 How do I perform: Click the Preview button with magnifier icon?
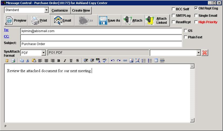[16, 21]
